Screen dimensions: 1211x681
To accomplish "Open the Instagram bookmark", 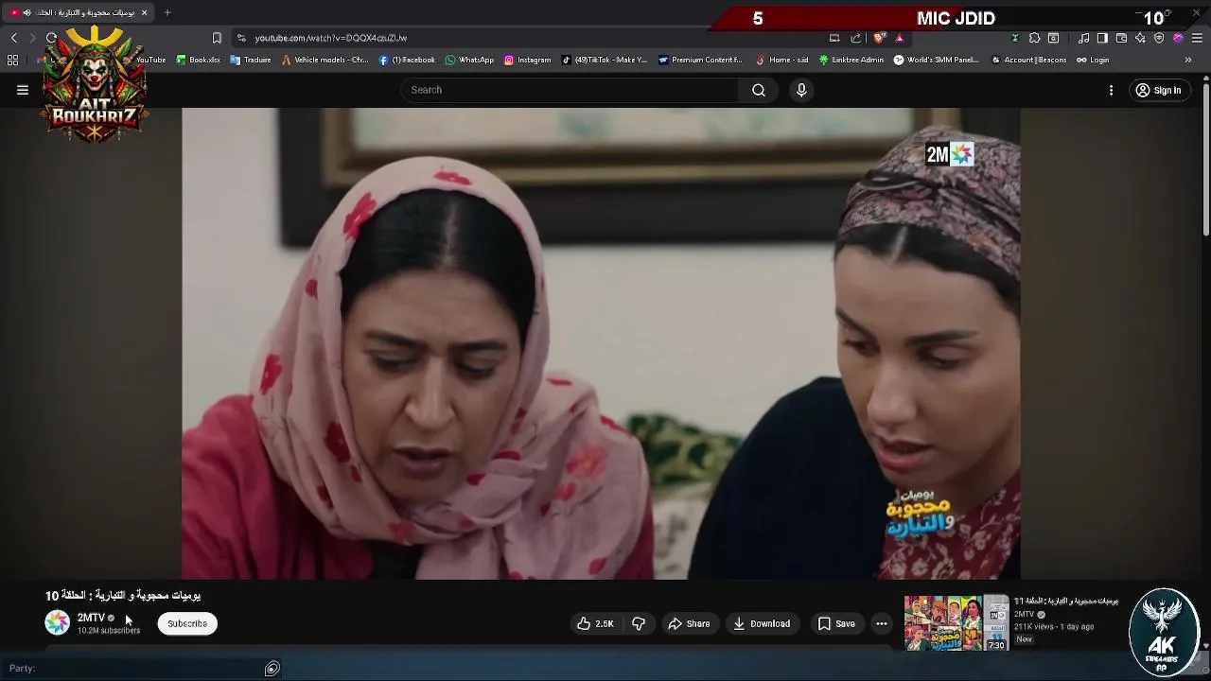I will [527, 60].
